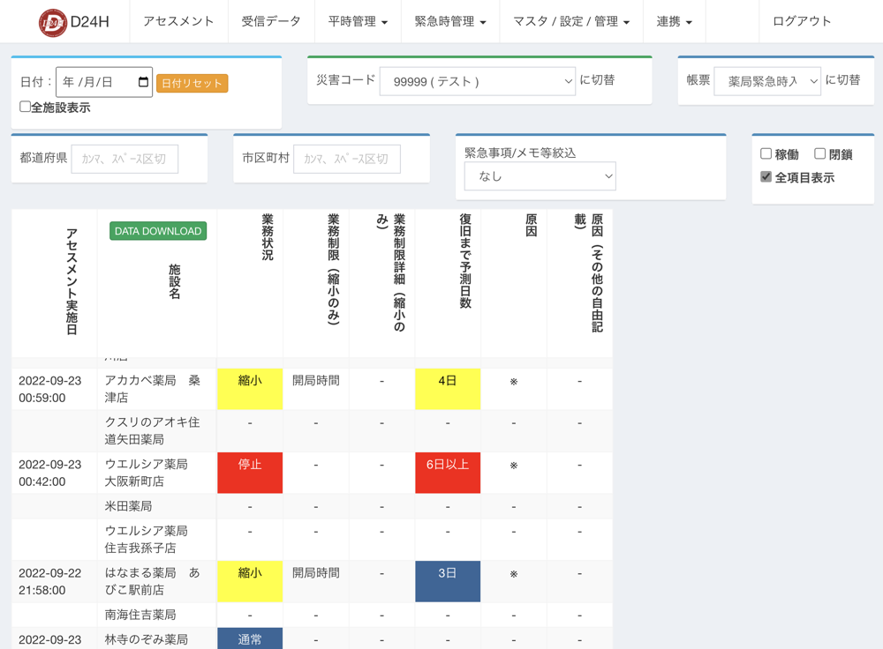Select 南海住吉薬局 facility name
The height and width of the screenshot is (649, 883).
coord(140,615)
